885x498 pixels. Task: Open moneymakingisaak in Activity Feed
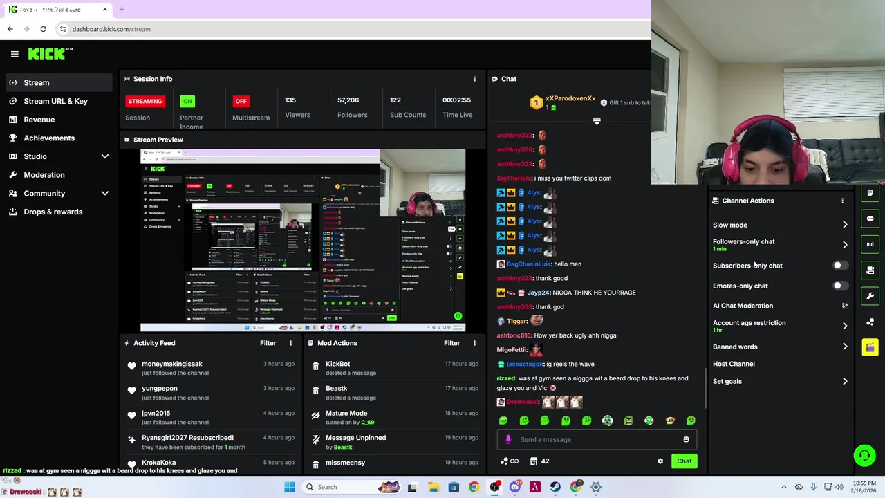172,364
